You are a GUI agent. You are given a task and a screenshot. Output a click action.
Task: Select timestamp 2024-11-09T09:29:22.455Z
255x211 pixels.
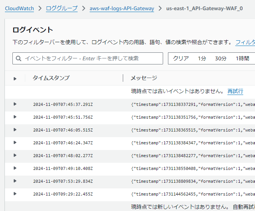click(63, 194)
